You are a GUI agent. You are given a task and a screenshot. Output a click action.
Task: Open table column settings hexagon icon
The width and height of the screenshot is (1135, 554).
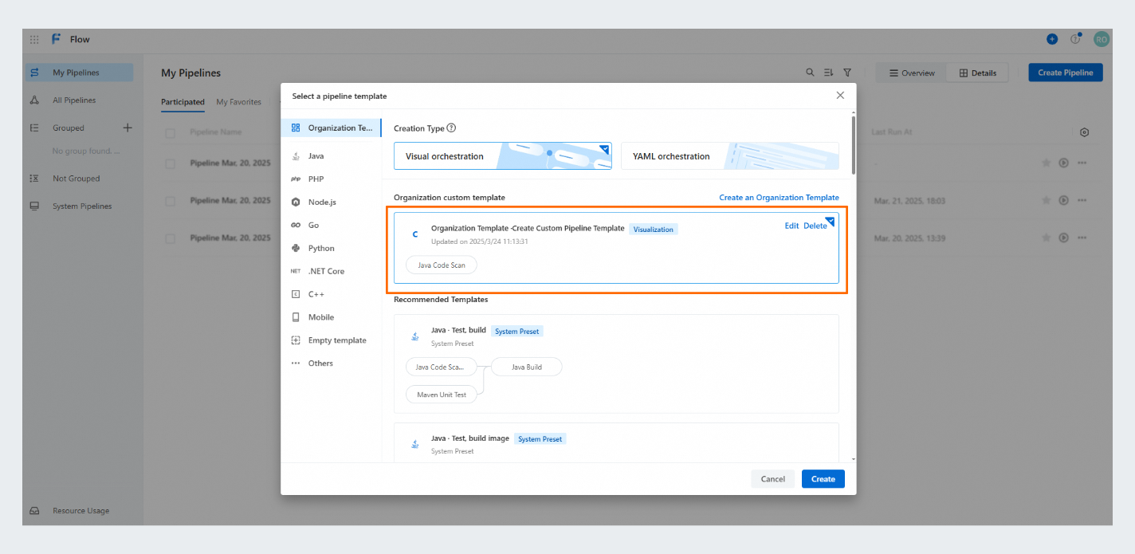1084,132
